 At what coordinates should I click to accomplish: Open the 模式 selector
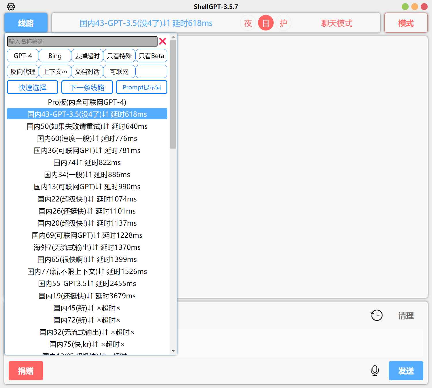click(x=406, y=23)
